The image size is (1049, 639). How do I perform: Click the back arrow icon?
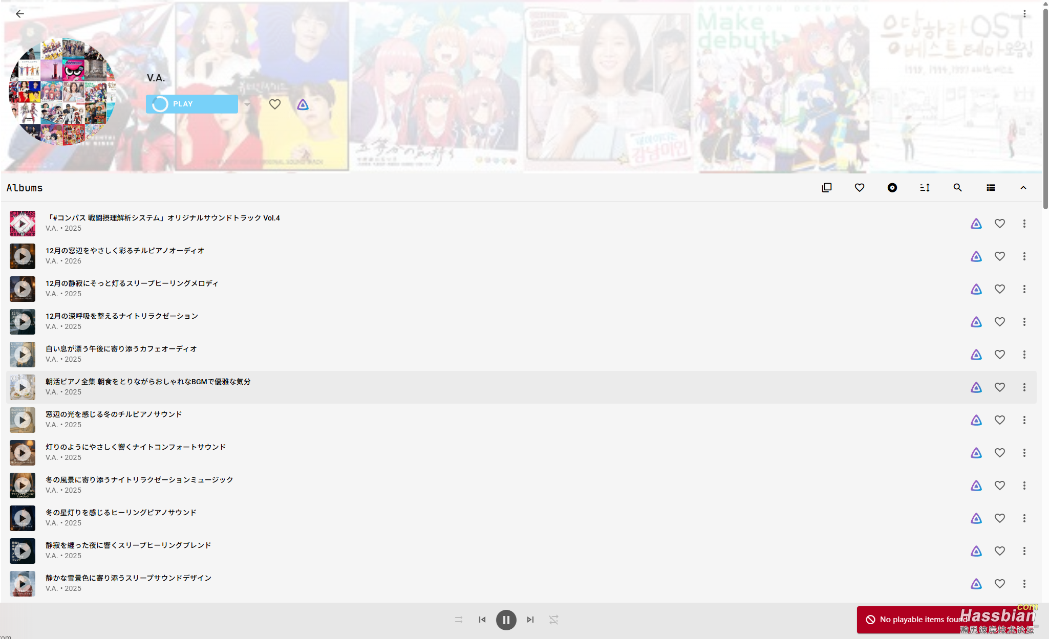pos(19,14)
